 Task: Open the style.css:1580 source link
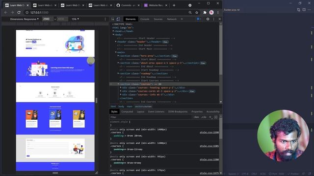point(209,160)
